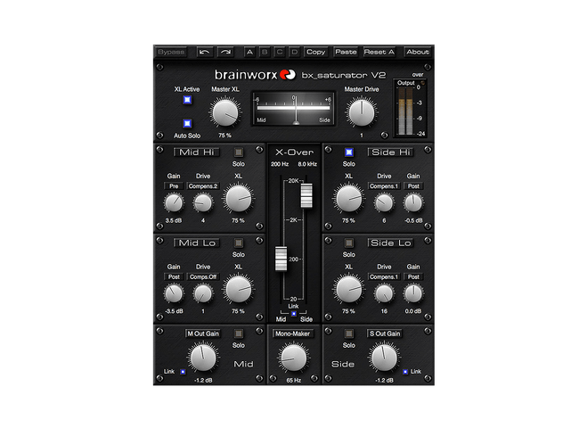Click the Side Lo XL knob

coord(348,290)
